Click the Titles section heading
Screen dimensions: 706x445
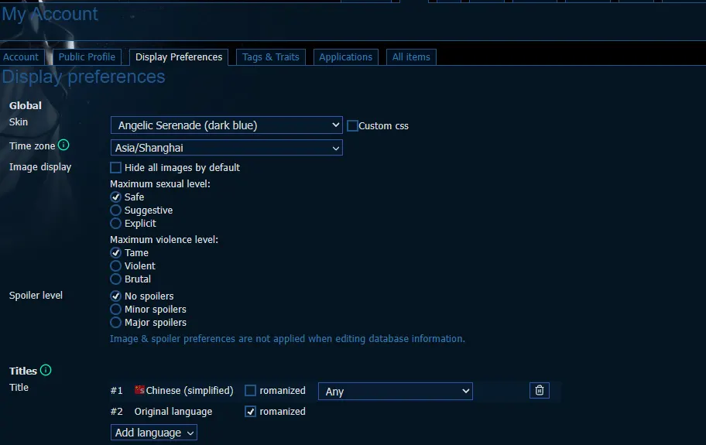click(x=23, y=371)
